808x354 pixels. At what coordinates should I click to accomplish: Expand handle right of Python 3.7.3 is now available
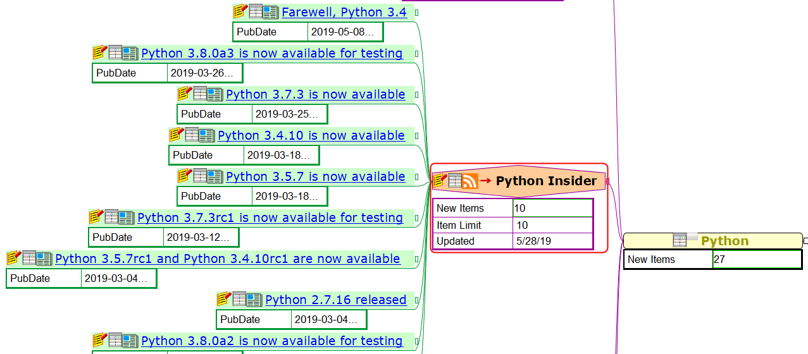click(416, 95)
